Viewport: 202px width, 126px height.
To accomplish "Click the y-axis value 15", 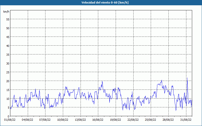I will click(x=8, y=90).
